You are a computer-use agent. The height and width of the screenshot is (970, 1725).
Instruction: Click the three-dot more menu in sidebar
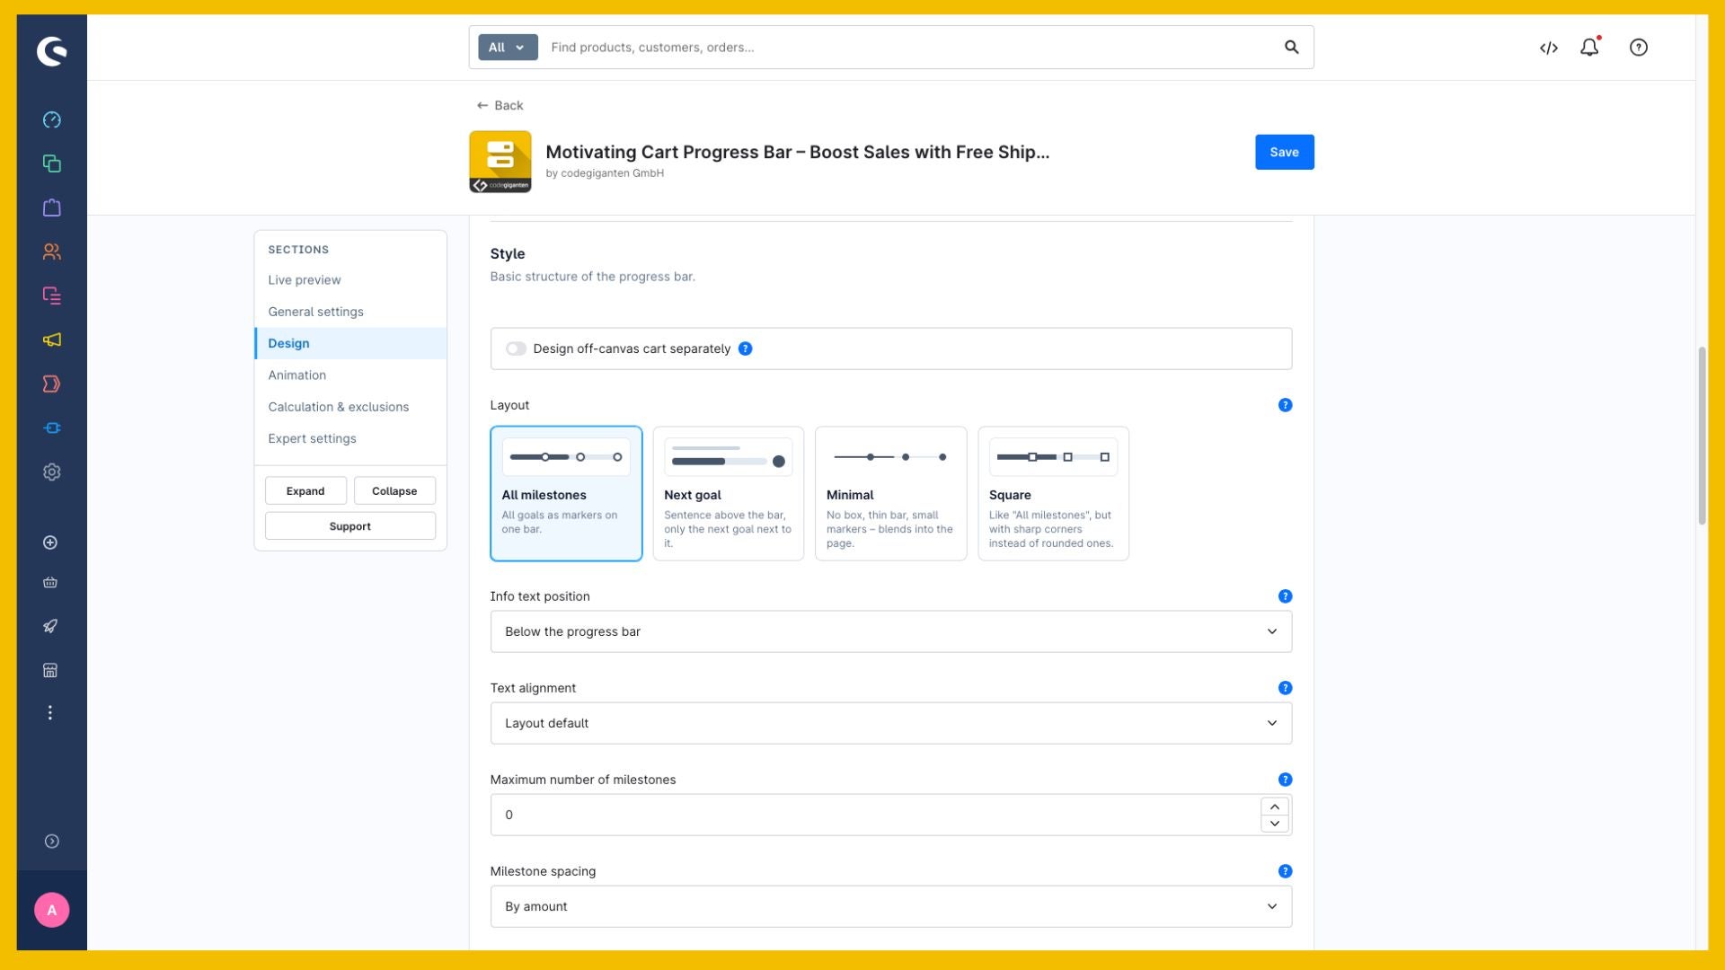coord(50,712)
